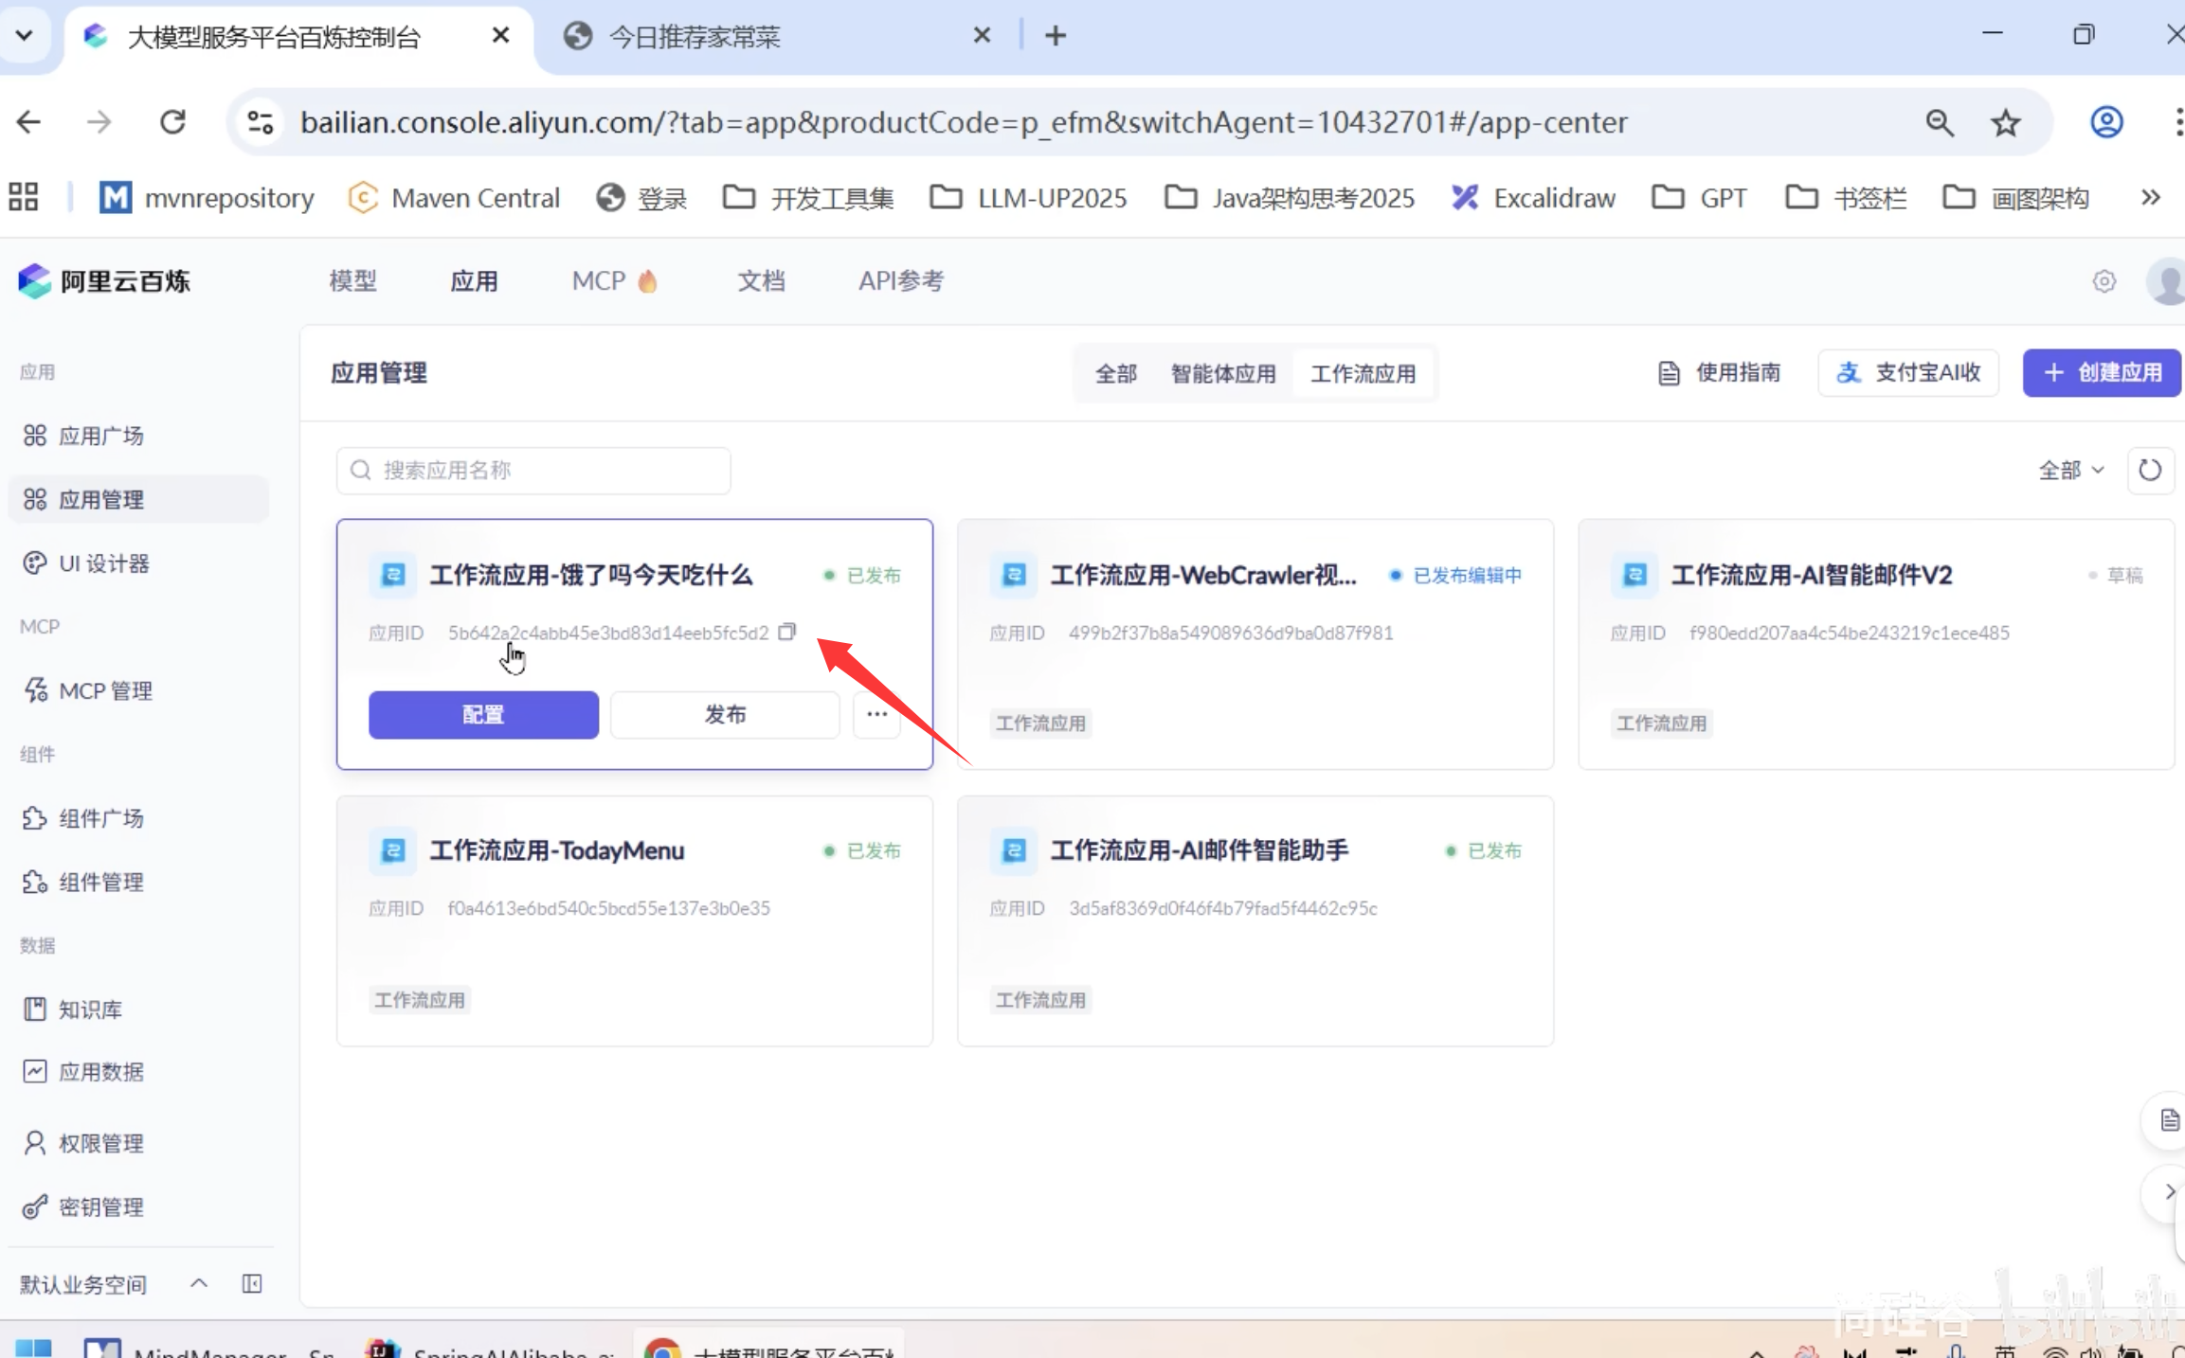The width and height of the screenshot is (2185, 1358).
Task: Open 知识库 from the sidebar
Action: 90,1010
